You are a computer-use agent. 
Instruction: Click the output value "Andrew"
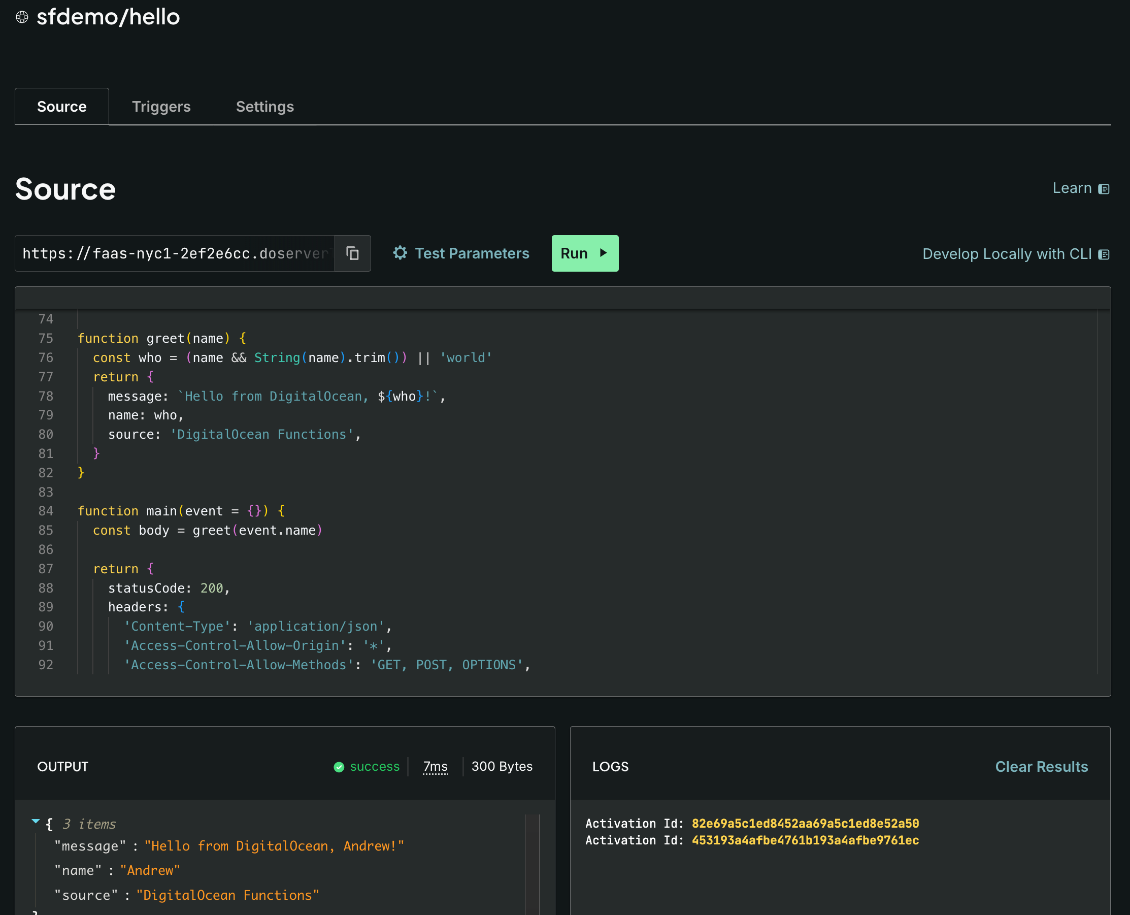click(150, 871)
